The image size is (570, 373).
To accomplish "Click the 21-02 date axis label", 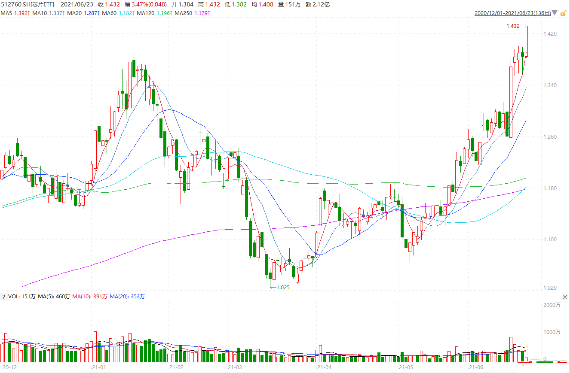I will (176, 367).
